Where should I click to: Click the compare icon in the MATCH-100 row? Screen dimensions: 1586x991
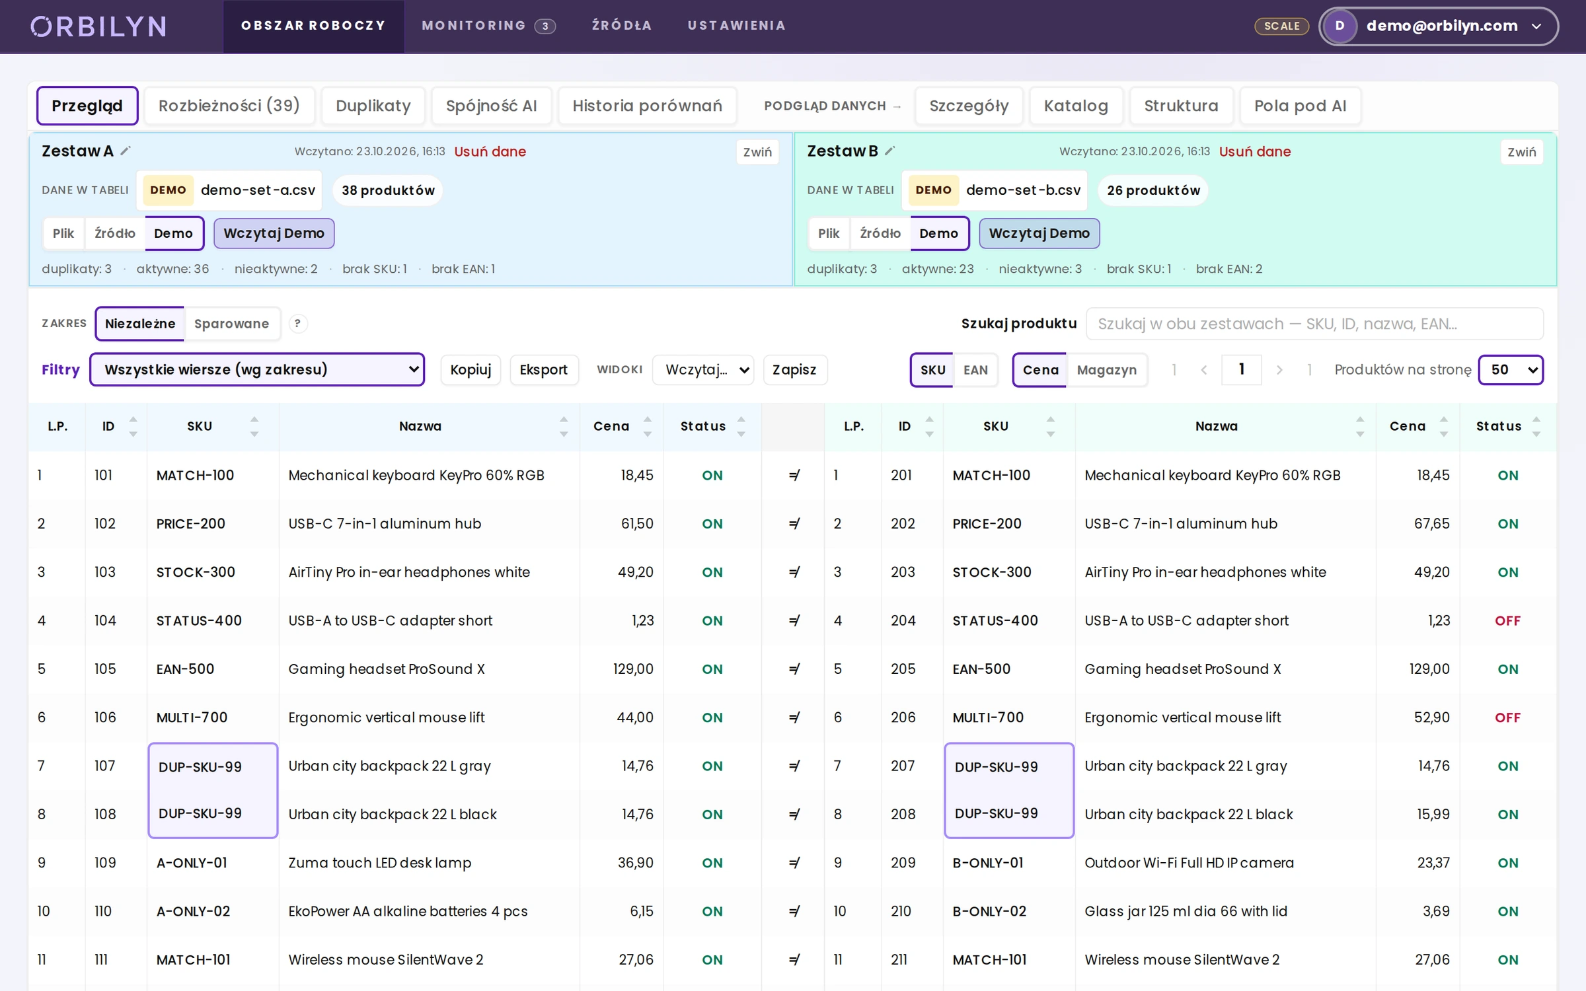(x=794, y=475)
